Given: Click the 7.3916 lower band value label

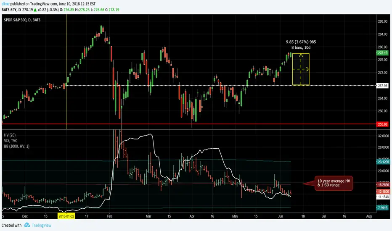Looking at the screenshot, I should tap(382, 208).
